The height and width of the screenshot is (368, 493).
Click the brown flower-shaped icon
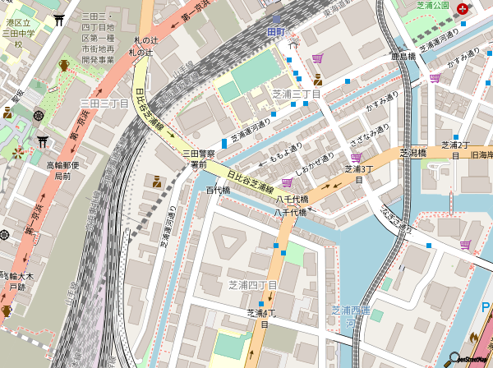(16, 153)
